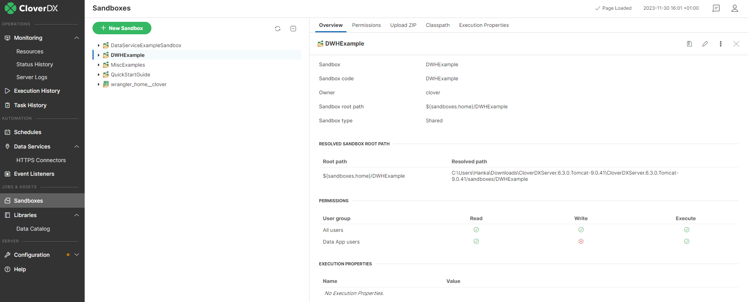Click All users Execute permission check icon

point(687,230)
